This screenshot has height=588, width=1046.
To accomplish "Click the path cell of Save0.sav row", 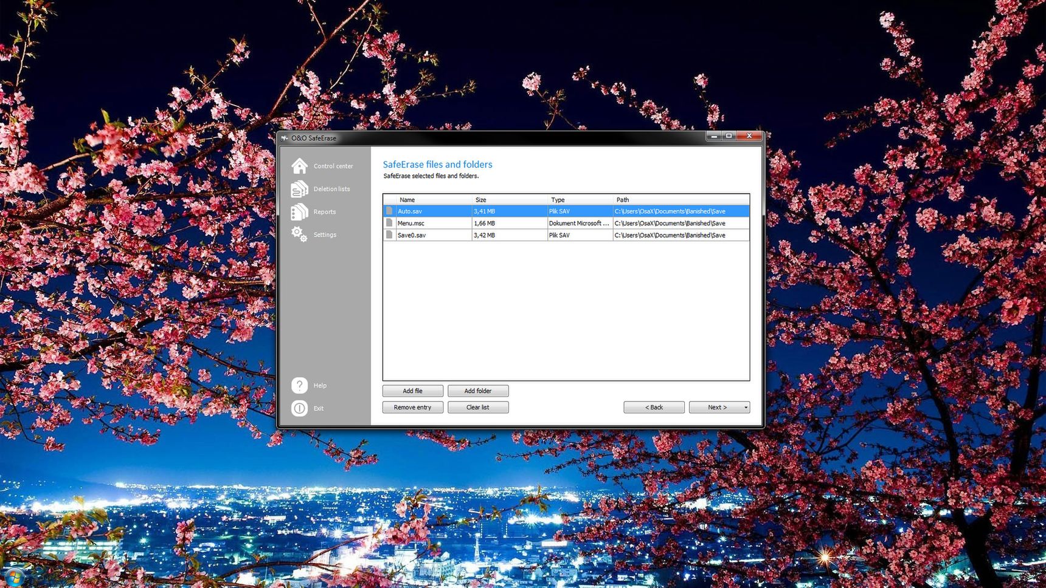I will pyautogui.click(x=681, y=235).
